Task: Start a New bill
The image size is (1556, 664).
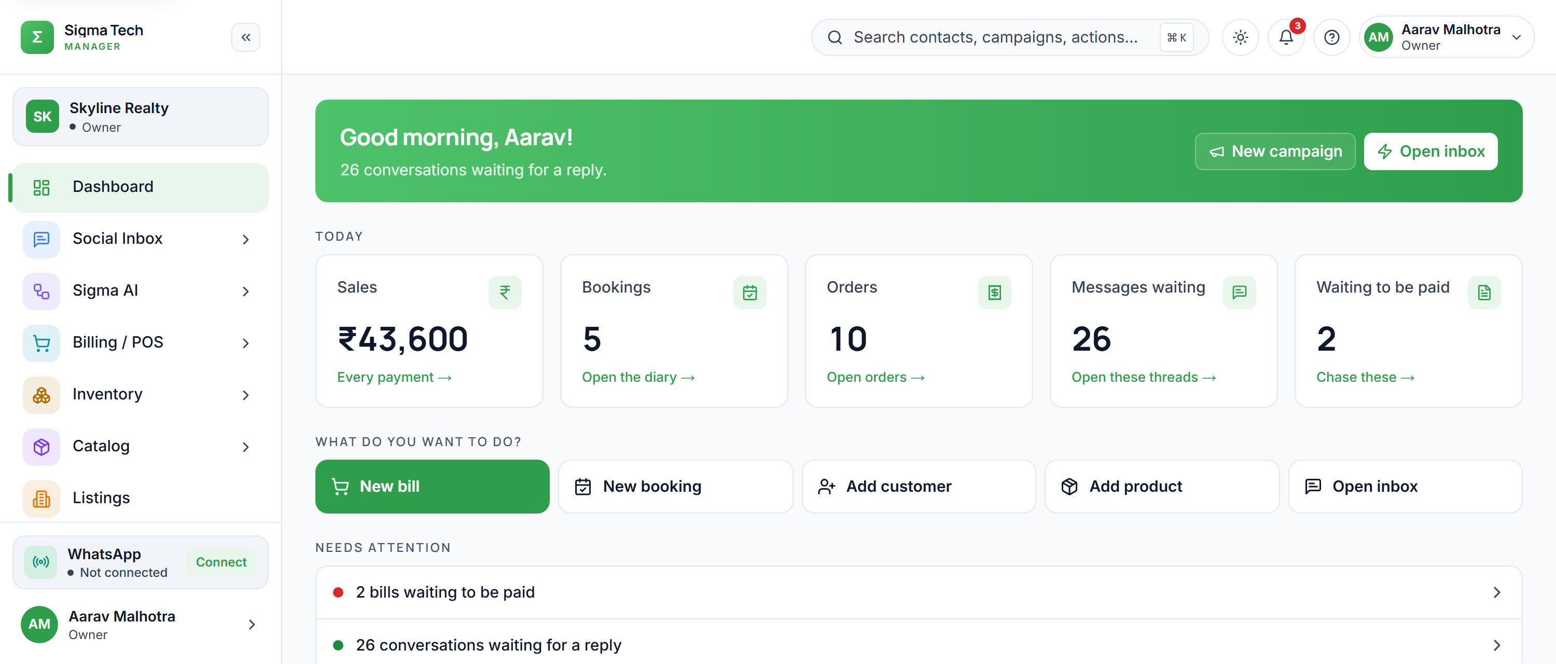Action: (x=432, y=487)
